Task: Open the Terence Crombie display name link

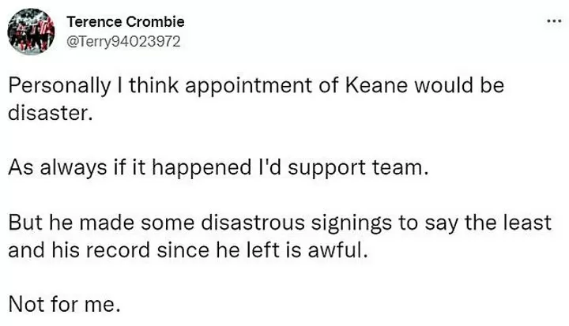Action: coord(126,21)
